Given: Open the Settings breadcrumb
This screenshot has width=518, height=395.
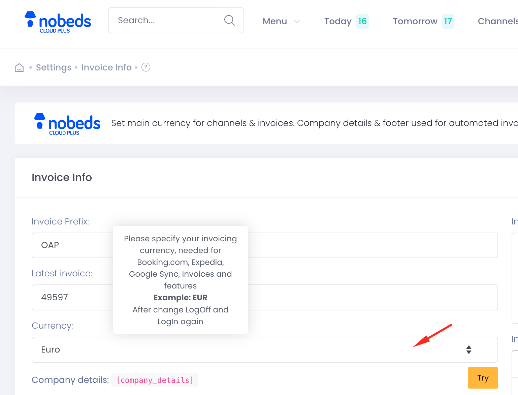Looking at the screenshot, I should (x=54, y=67).
